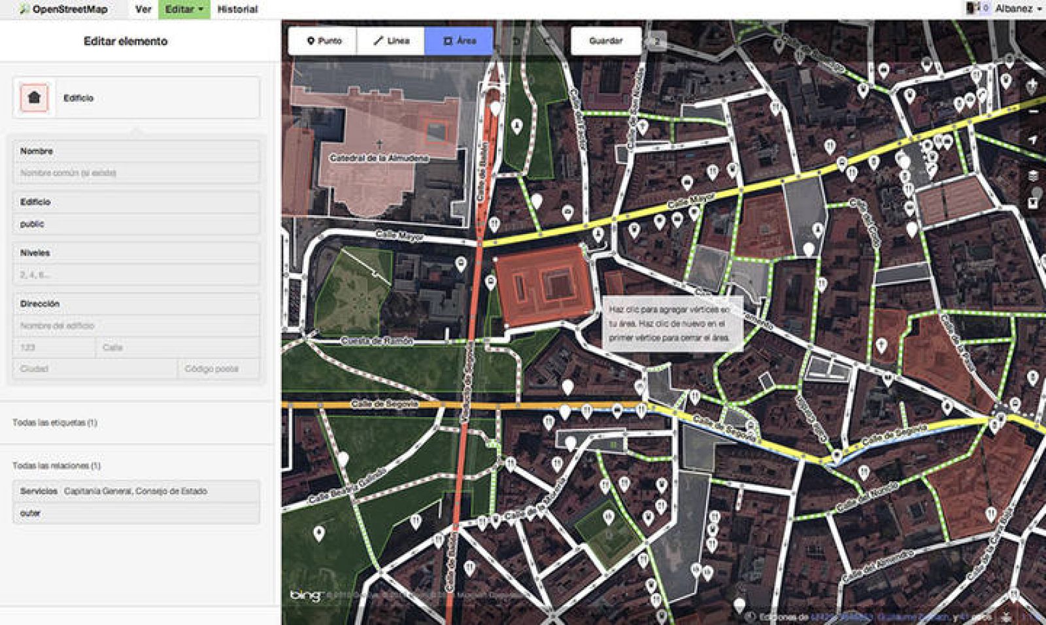The image size is (1046, 625).
Task: Open the Historial page
Action: (238, 9)
